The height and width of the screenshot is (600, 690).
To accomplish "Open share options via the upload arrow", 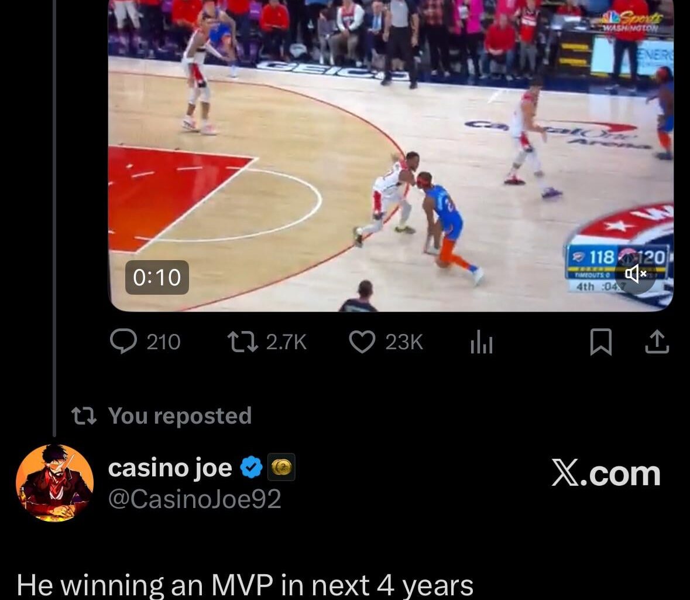I will [x=657, y=342].
